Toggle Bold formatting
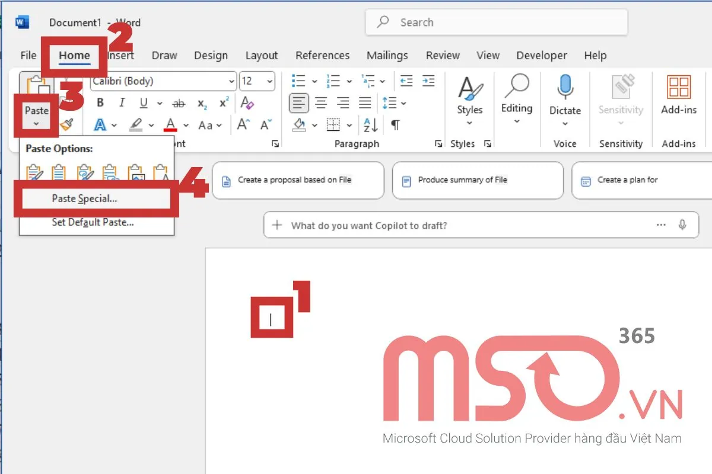Viewport: 712px width, 474px height. [x=100, y=103]
